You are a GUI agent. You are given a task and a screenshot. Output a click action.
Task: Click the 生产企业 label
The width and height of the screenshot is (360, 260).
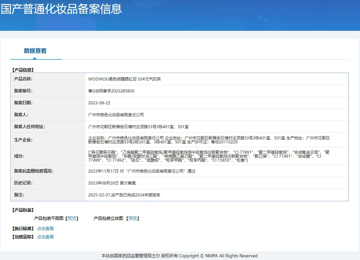23,140
